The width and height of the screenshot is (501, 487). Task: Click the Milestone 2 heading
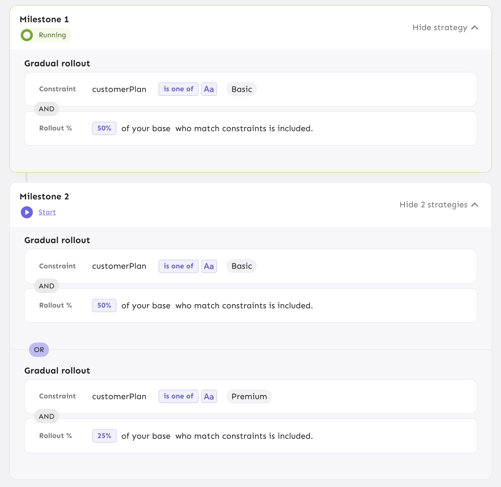[x=44, y=196]
